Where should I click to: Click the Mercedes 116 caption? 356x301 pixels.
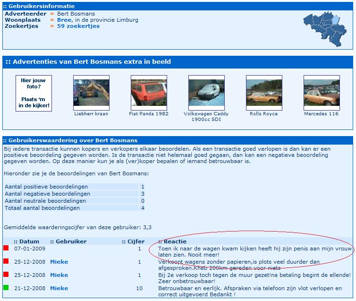(321, 114)
